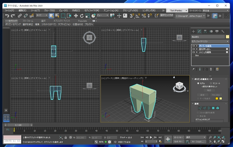This screenshot has width=233, height=147.
Task: Click Configure Modifier Sets icon
Action: click(x=217, y=69)
